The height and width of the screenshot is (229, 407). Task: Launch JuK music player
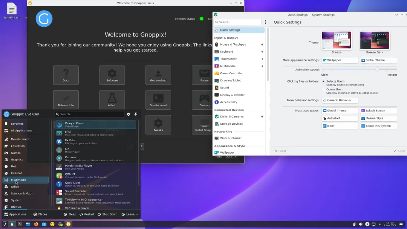[95, 150]
